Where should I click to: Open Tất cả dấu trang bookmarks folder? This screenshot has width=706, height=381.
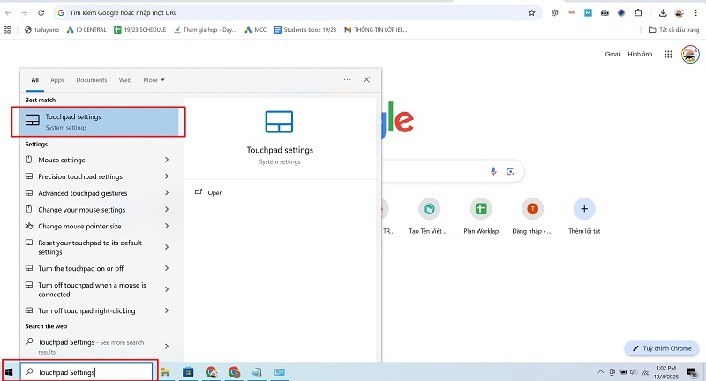click(x=673, y=30)
